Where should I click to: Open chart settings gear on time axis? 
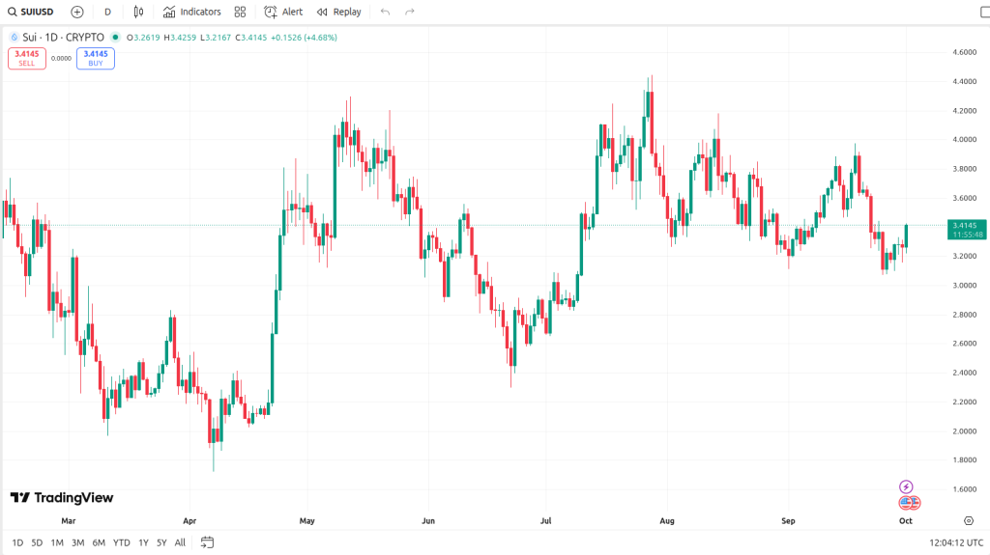point(968,520)
